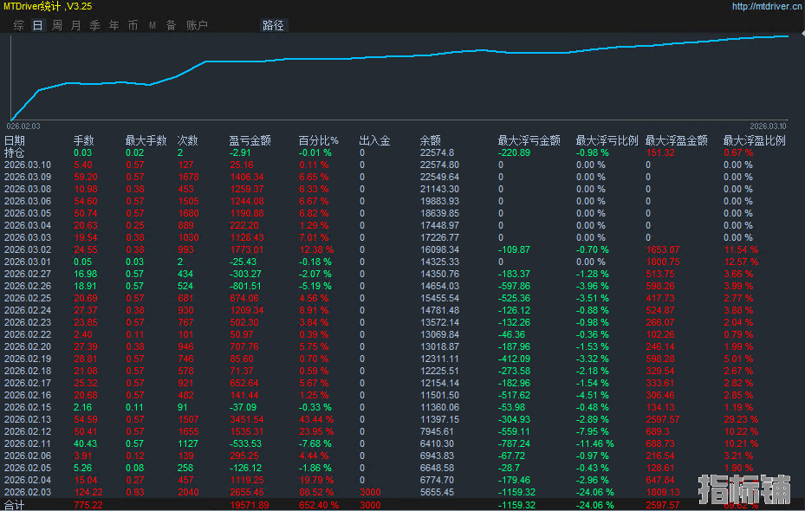
Task: Click the 持仓 position row
Action: tap(14, 152)
